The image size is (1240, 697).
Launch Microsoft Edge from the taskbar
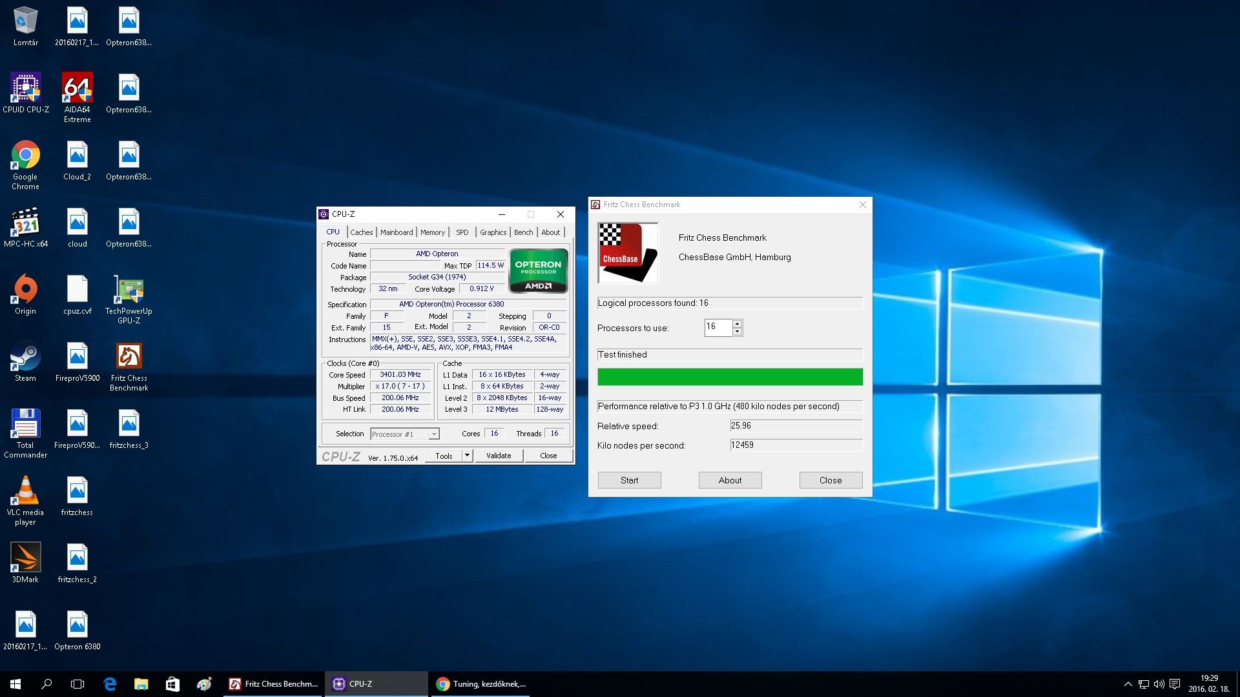[x=110, y=684]
